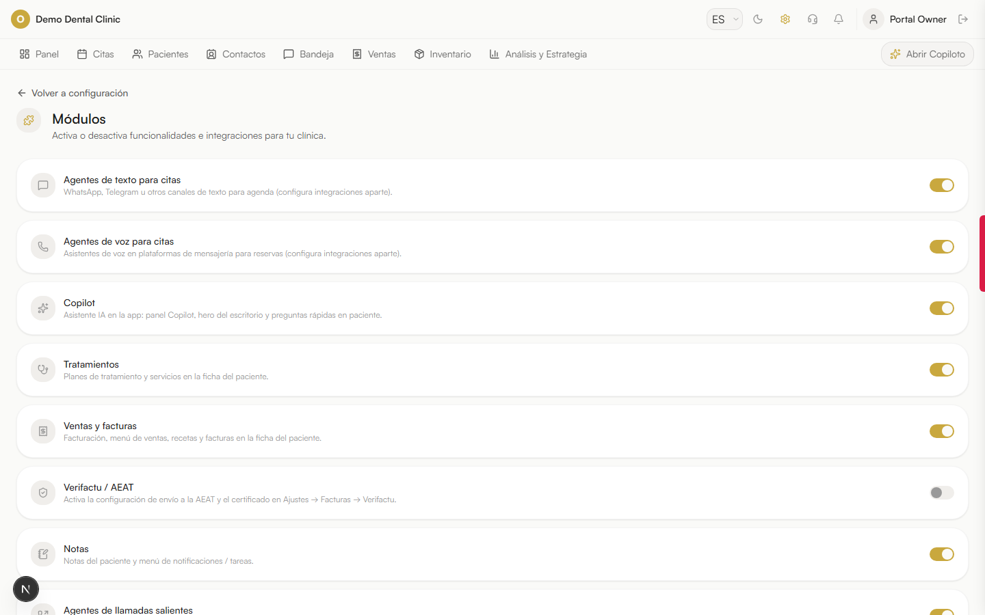Click the shield icon of Verifactu / AEAT
985x615 pixels.
tap(43, 493)
